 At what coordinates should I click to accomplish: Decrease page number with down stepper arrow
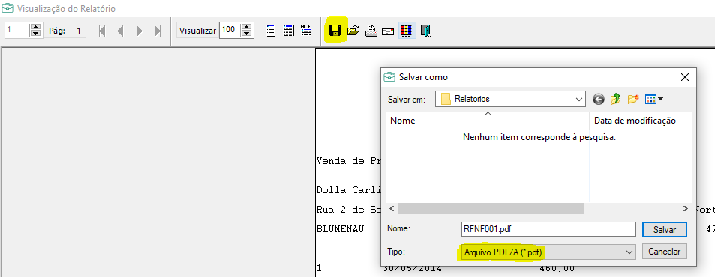(x=35, y=34)
